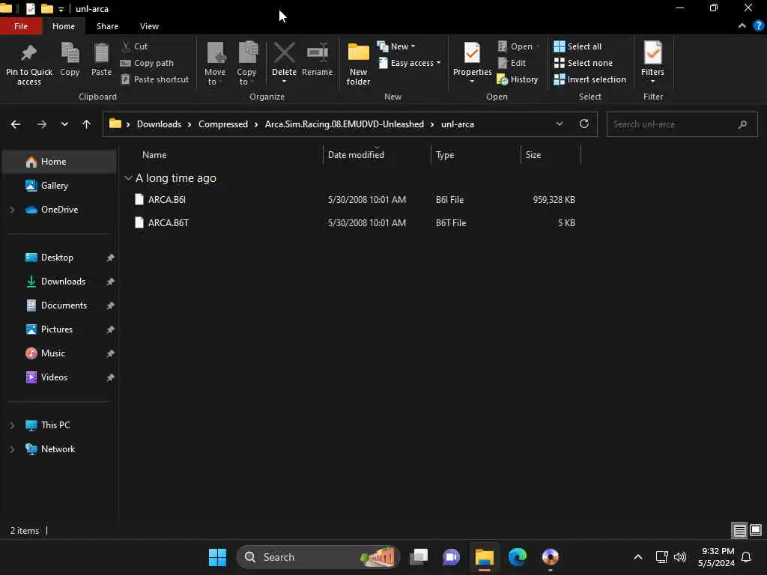Screen dimensions: 767x575
Task: Click the Properties icon
Action: pos(472,53)
